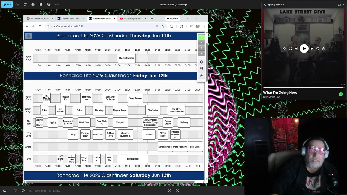Click the Clashfinder print icon
The height and width of the screenshot is (195, 347).
[x=28, y=36]
